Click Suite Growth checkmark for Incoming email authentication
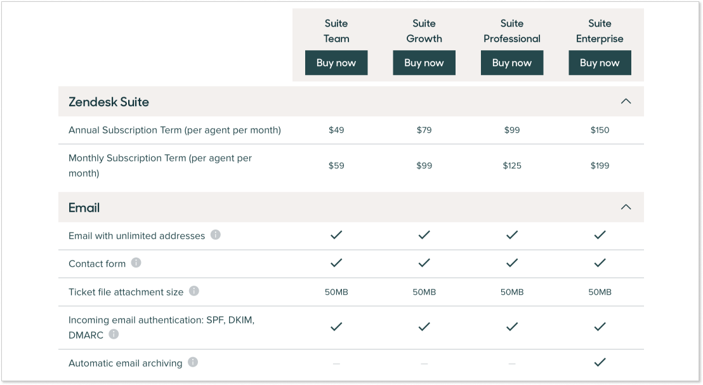 [x=424, y=327]
